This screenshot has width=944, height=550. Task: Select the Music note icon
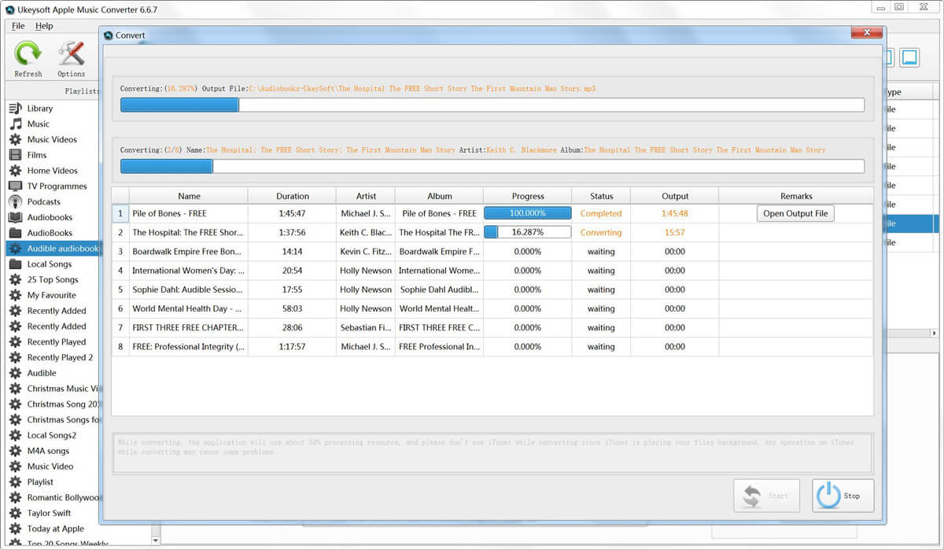click(x=15, y=124)
